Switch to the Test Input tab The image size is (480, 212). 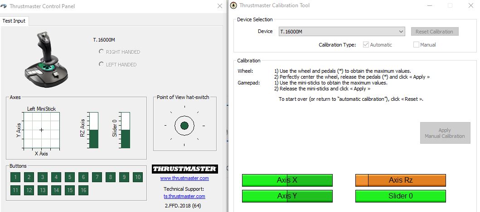tap(14, 21)
